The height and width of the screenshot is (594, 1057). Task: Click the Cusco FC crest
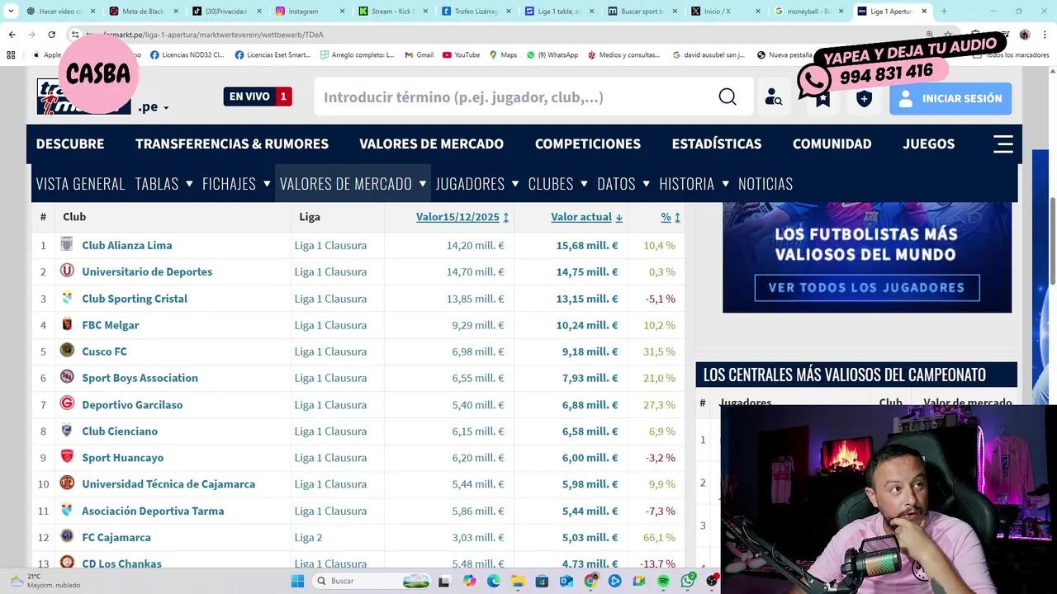click(67, 351)
